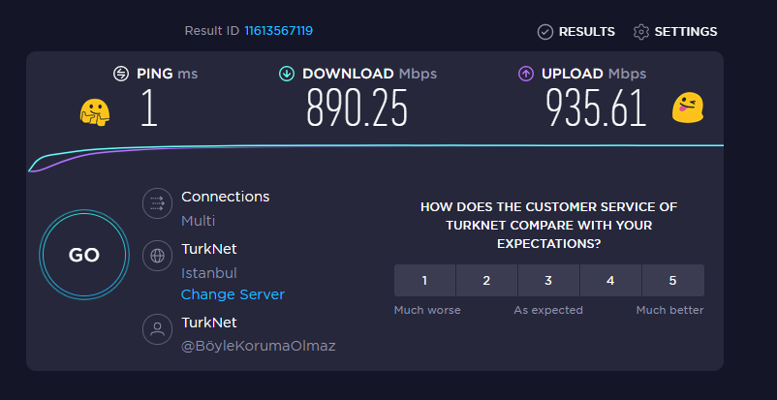Click the Results checkmark icon
The width and height of the screenshot is (777, 400).
[545, 32]
